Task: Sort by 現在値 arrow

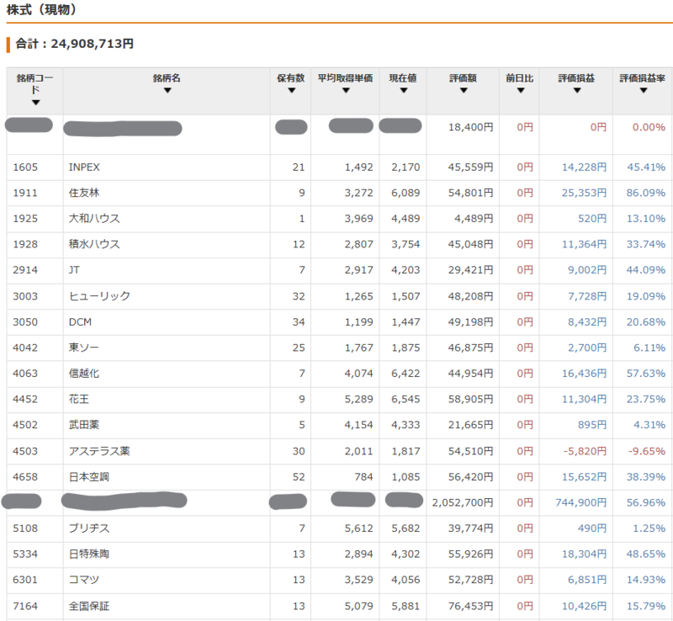Action: coord(404,91)
